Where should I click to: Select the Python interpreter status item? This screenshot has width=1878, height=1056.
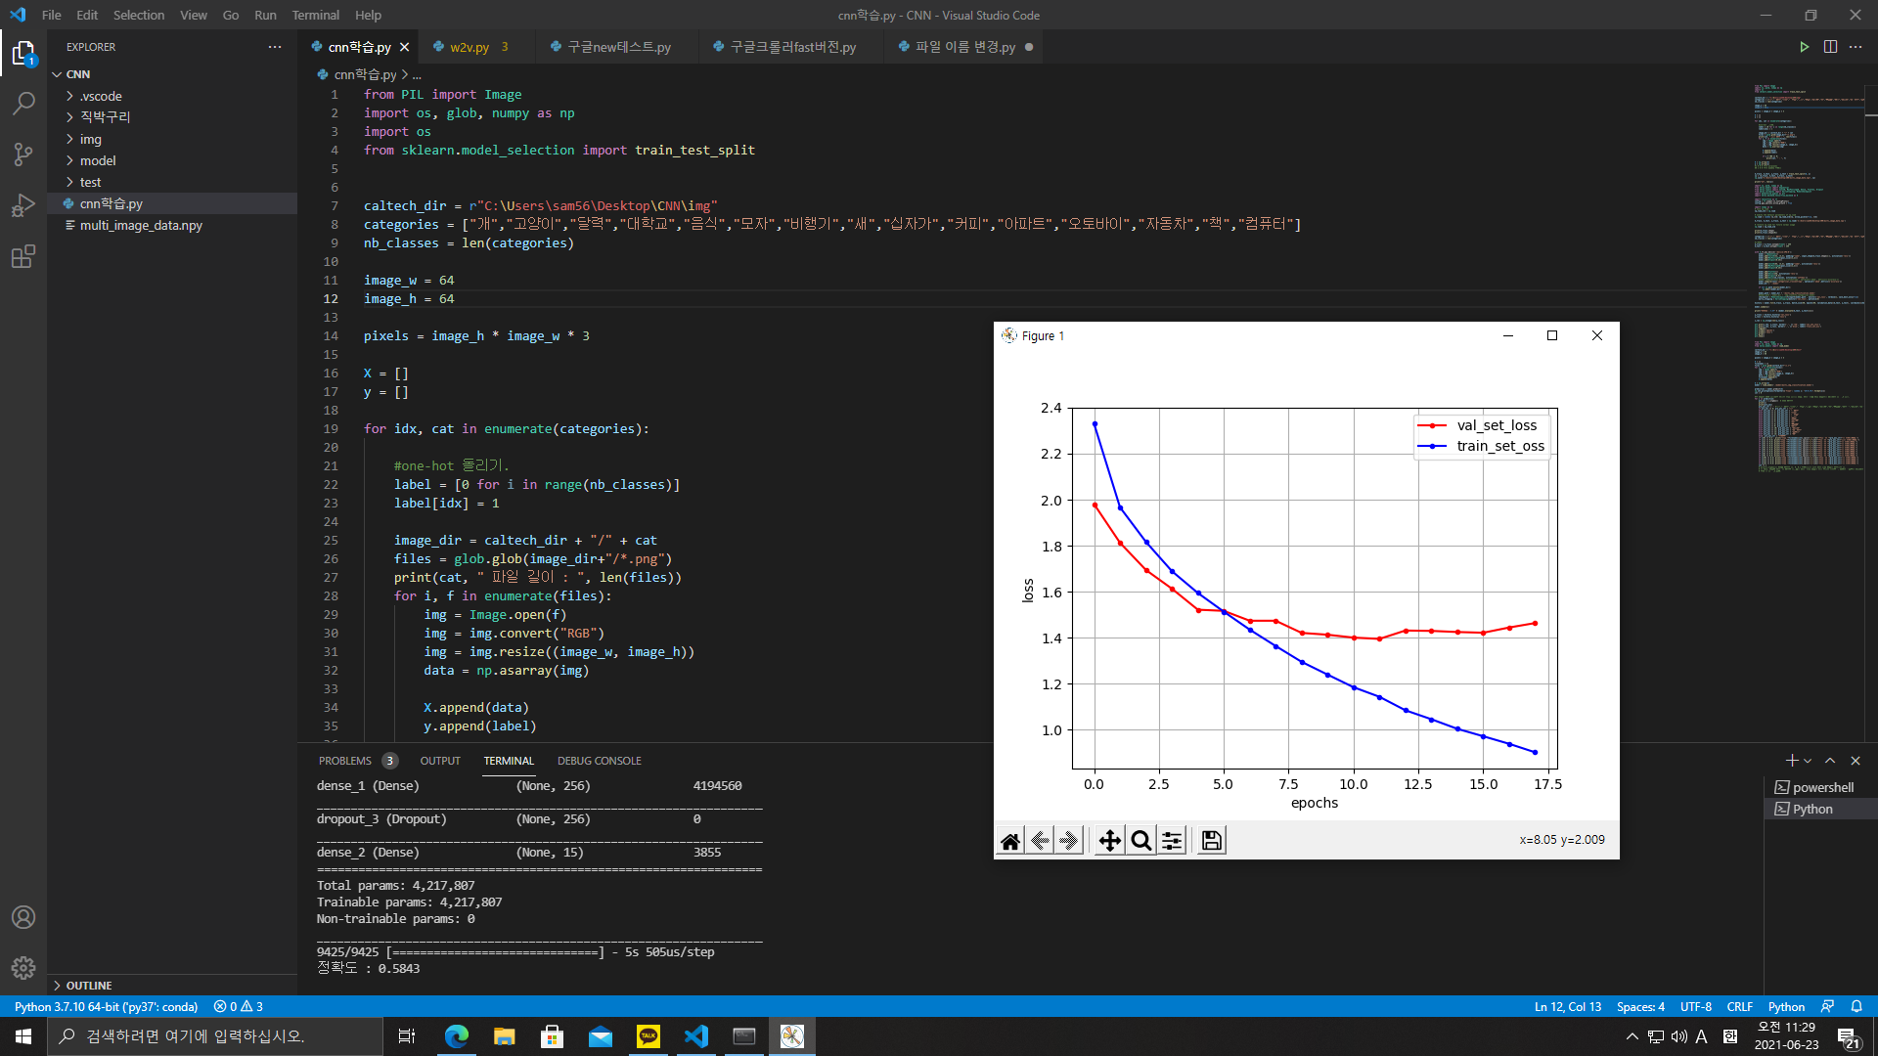pyautogui.click(x=106, y=1006)
